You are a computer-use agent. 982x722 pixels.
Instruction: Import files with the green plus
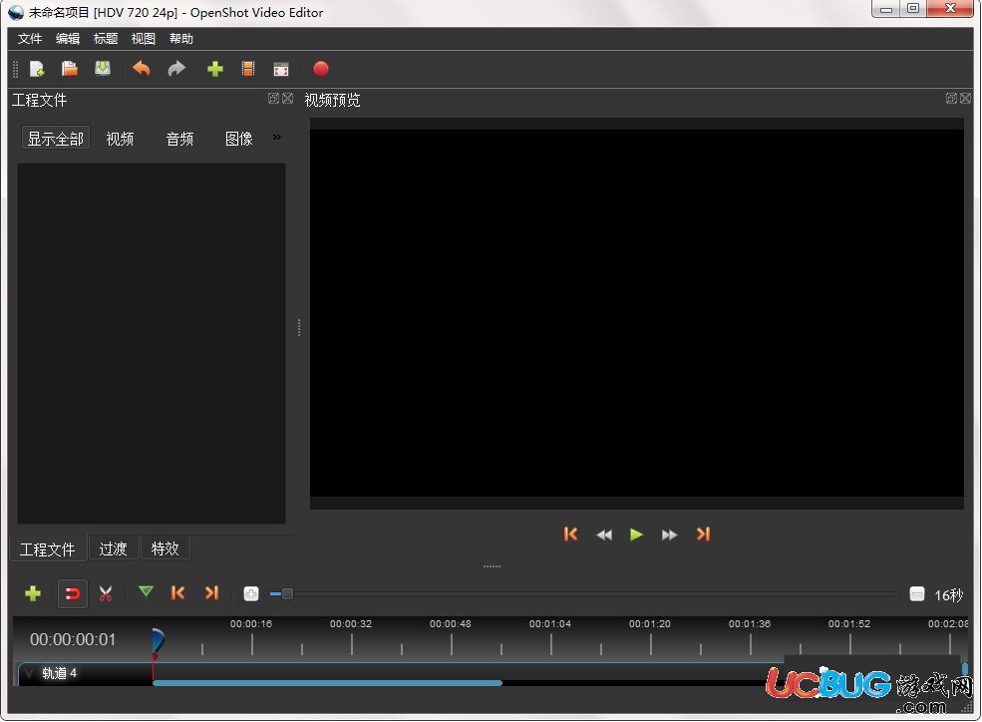[215, 69]
